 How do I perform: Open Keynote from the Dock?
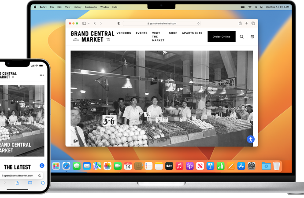[210, 166]
